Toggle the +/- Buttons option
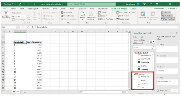Image resolution: width=181 pixels, height=96 pixels. [x=167, y=16]
